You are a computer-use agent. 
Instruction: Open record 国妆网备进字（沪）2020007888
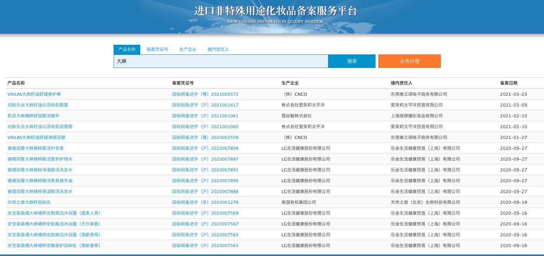click(205, 192)
